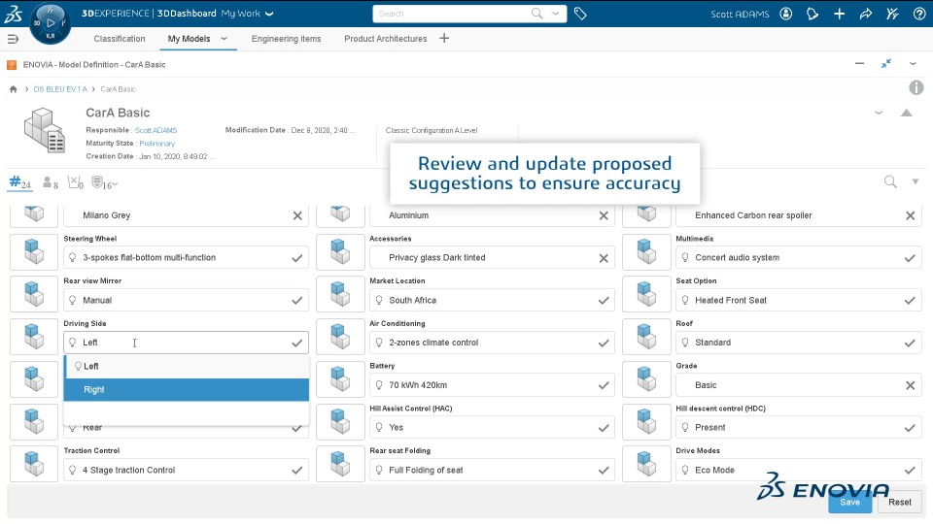The image size is (933, 524).
Task: Show the 24 features count filter
Action: point(19,182)
